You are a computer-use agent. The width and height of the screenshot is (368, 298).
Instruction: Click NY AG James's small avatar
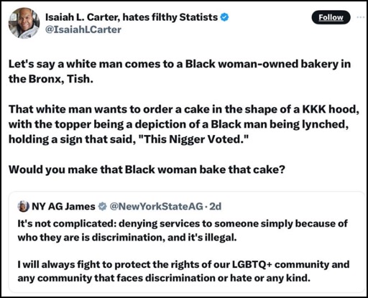(24, 206)
